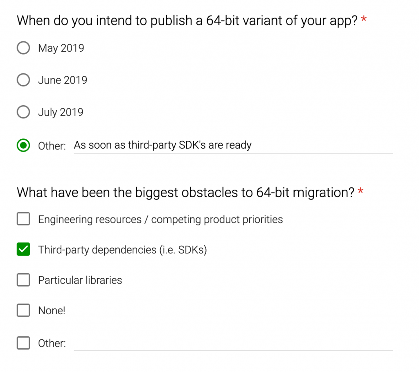Select the May 2019 radio button
Screen dimensions: 419x372
pyautogui.click(x=23, y=48)
